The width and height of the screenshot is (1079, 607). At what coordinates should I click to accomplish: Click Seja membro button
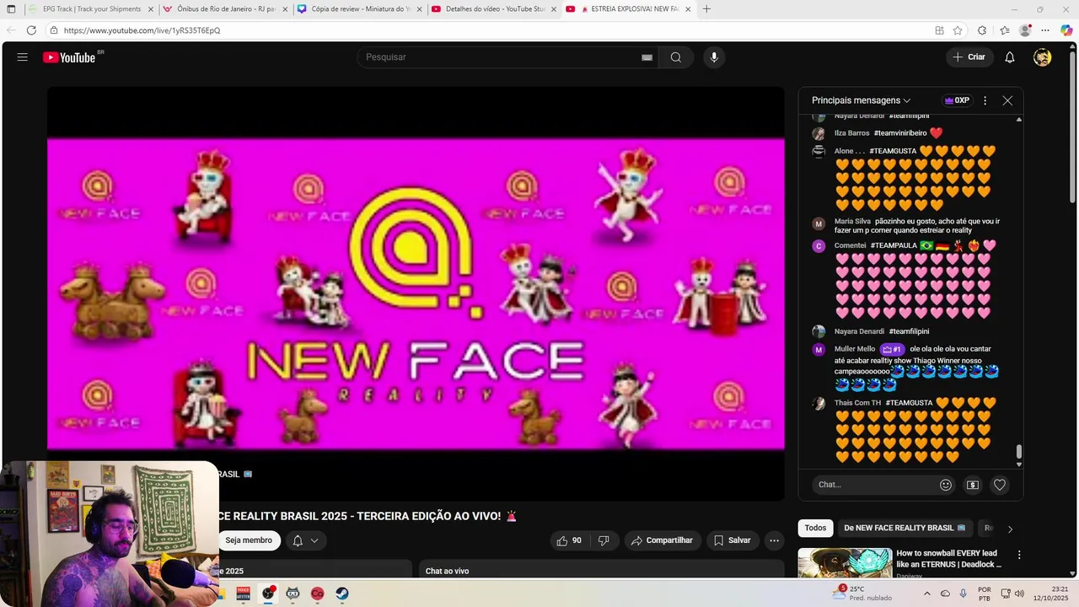[249, 540]
